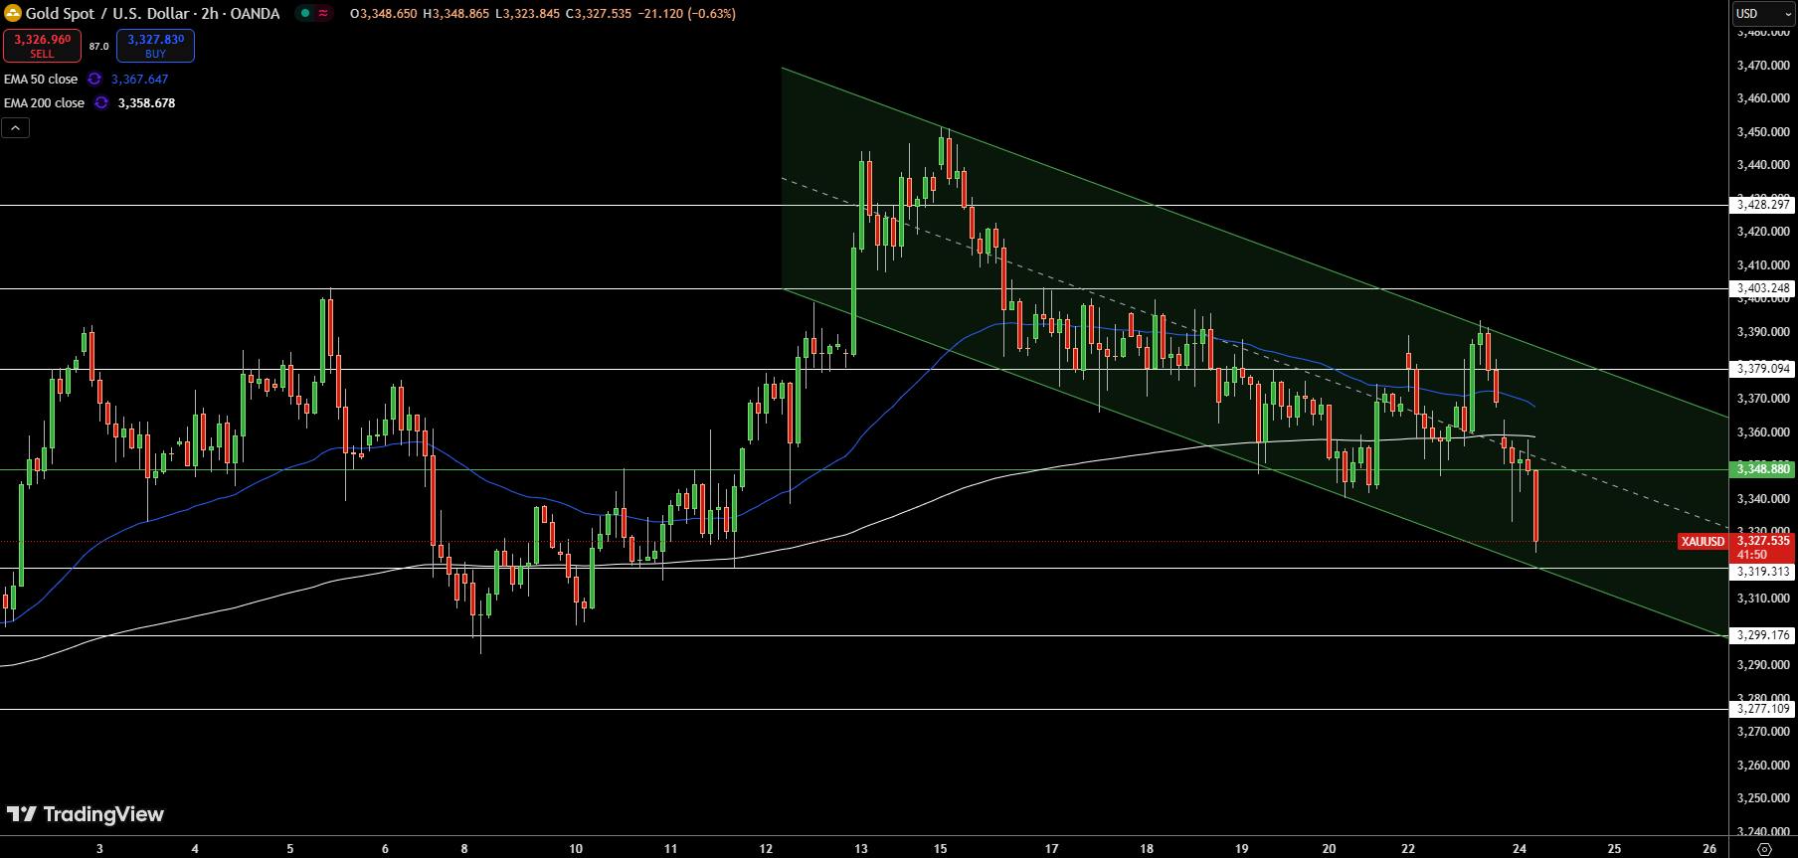Viewport: 1798px width, 858px height.
Task: Open chart settings hexagon gear icon
Action: 1764,848
